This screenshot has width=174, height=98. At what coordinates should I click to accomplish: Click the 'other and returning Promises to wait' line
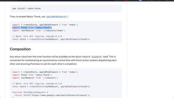pos(43,64)
